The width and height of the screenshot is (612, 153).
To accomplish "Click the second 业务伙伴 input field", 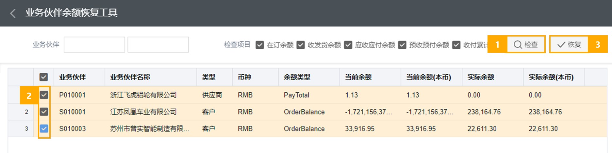I will point(158,45).
